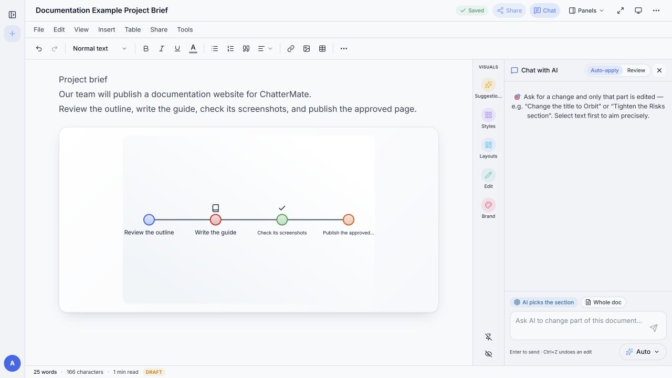Open the Suggestions visuals panel
This screenshot has height=378, width=672.
[488, 88]
